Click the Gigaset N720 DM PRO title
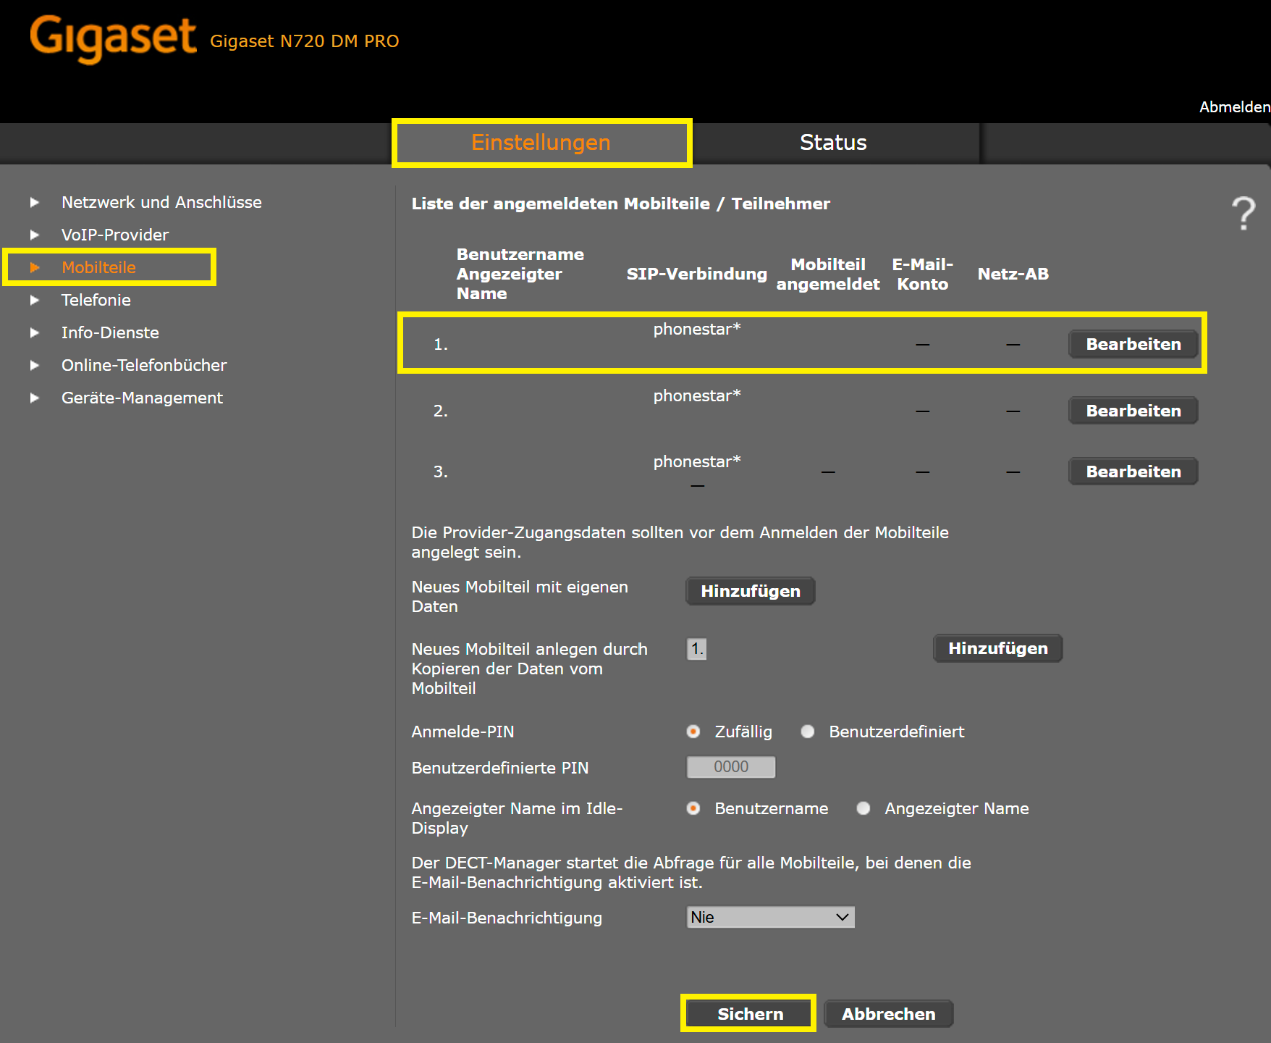 [305, 41]
